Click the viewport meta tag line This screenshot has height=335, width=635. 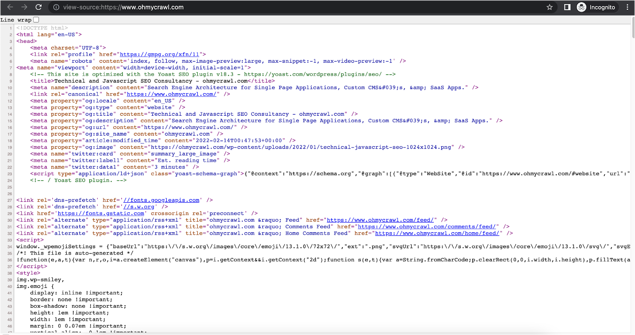(x=133, y=68)
